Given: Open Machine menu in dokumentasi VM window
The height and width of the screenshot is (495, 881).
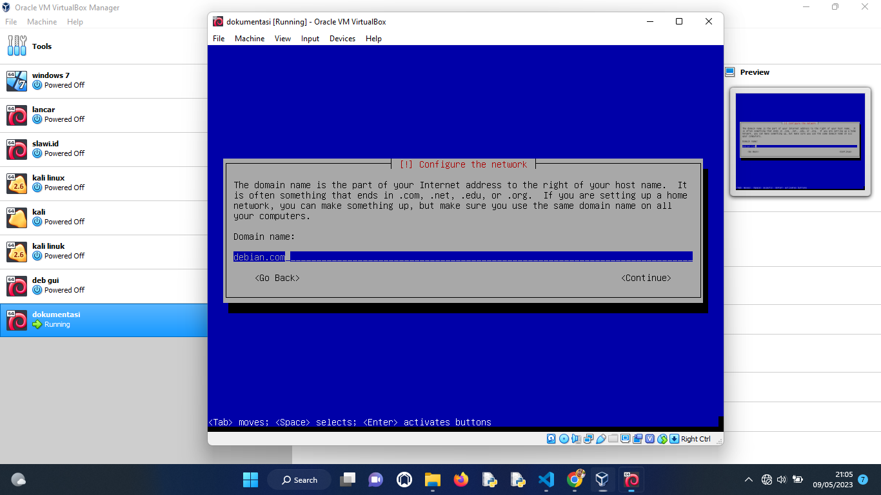Looking at the screenshot, I should pyautogui.click(x=250, y=39).
